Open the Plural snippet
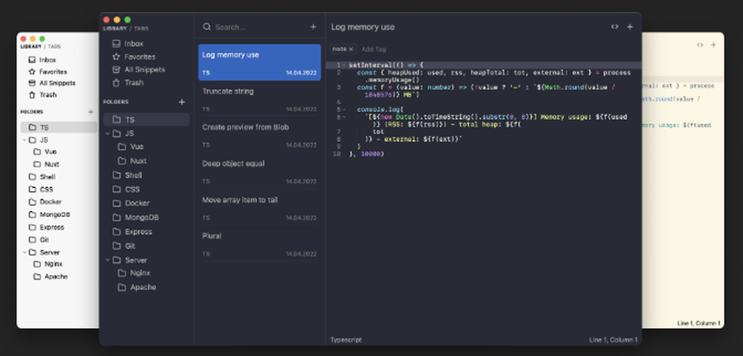 click(x=259, y=244)
